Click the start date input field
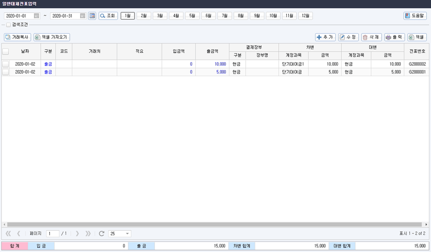Image resolution: width=431 pixels, height=252 pixels. tap(19, 16)
